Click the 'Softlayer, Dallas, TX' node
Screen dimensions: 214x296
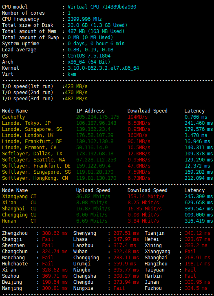pos(32,154)
